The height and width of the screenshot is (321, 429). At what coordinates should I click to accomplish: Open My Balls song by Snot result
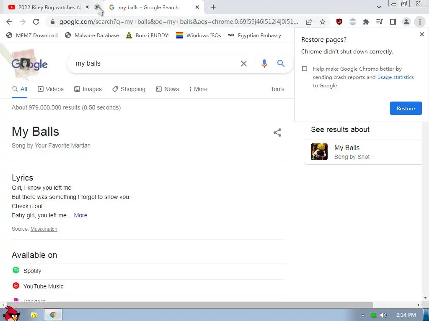point(363,152)
